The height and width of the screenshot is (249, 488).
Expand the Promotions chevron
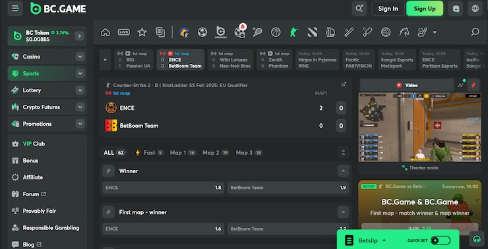click(80, 124)
